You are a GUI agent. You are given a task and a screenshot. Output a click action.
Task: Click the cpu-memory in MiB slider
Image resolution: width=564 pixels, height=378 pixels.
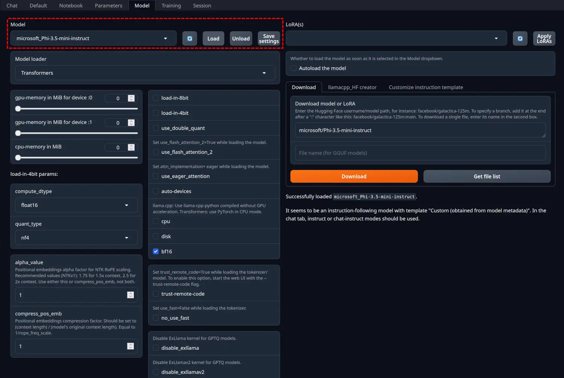(x=76, y=158)
